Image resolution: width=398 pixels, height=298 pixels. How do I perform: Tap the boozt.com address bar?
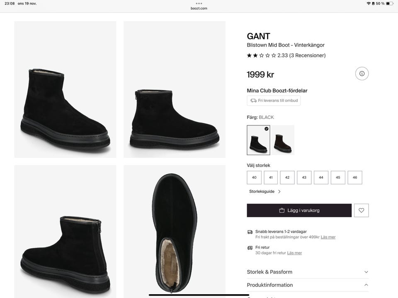(199, 8)
